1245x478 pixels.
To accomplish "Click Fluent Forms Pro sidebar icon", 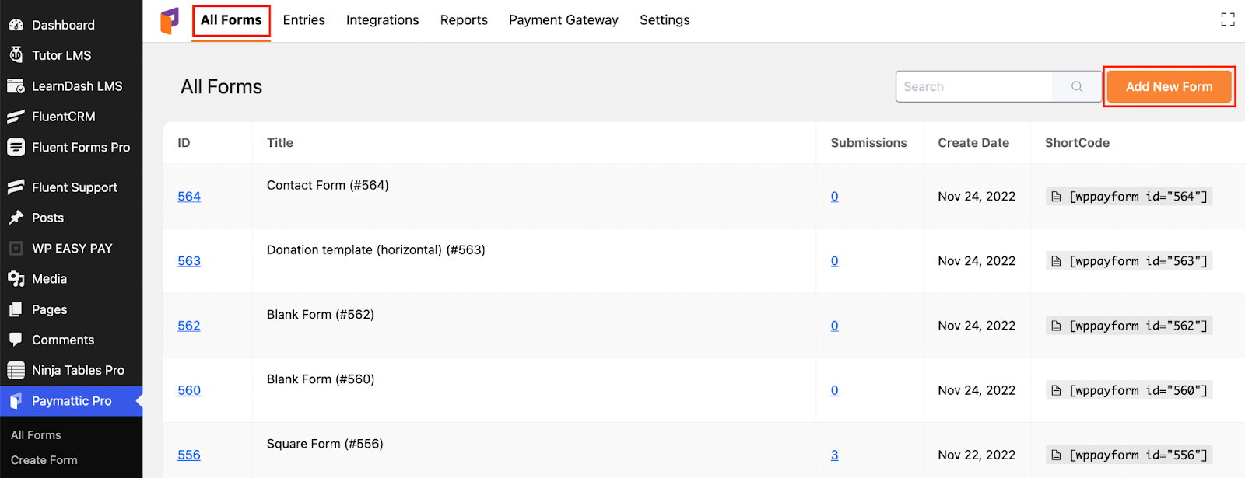I will coord(16,147).
